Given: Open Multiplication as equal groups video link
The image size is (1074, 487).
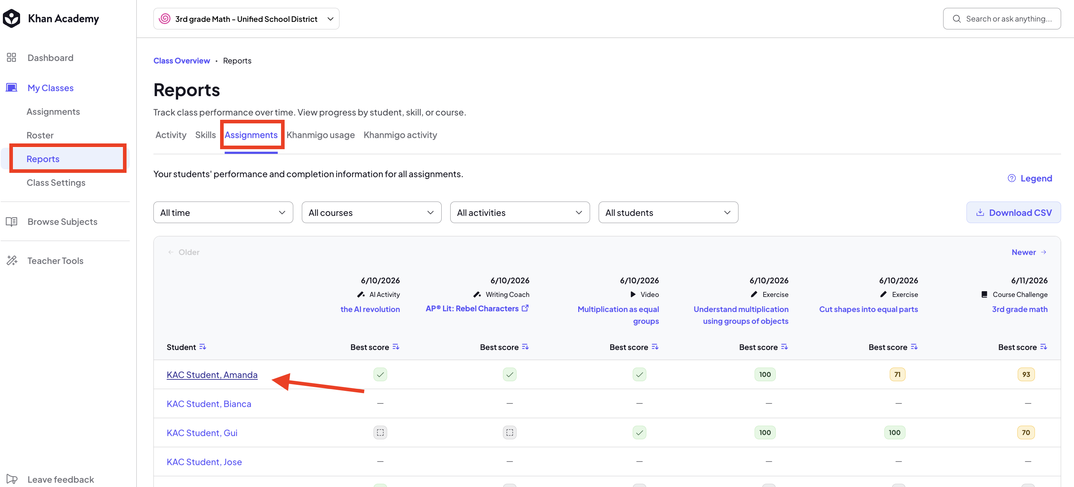Looking at the screenshot, I should coord(618,315).
